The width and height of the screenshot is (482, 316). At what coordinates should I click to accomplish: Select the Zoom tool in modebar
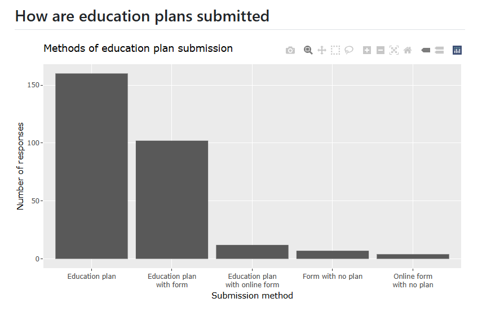pos(308,50)
